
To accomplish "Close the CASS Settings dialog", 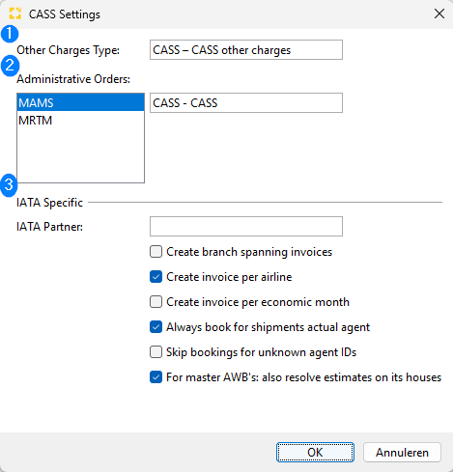I will pos(439,14).
